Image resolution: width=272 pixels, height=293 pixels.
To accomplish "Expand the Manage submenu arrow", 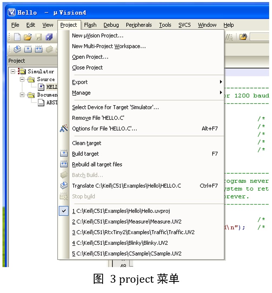I will [221, 92].
